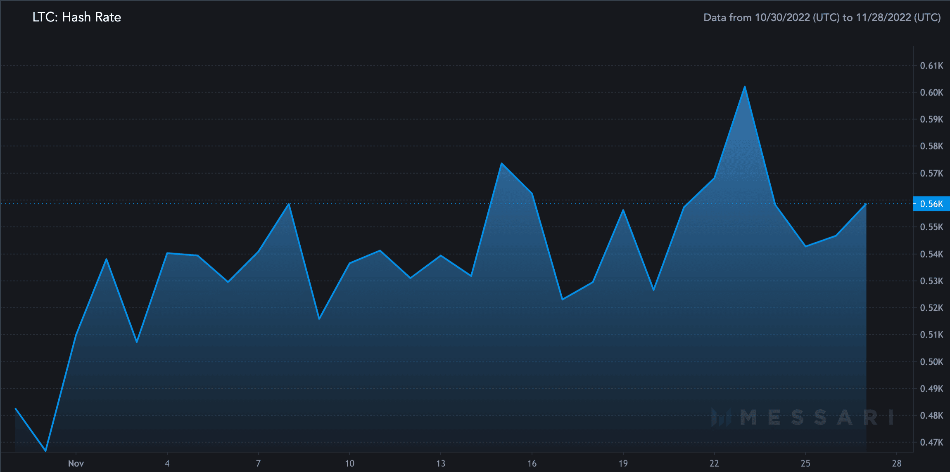Click the 0.58K y-axis label
This screenshot has height=472, width=950.
(932, 146)
